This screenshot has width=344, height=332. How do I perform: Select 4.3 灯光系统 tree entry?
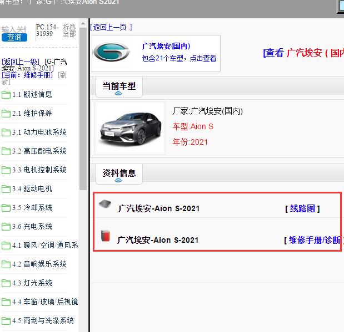pos(32,283)
